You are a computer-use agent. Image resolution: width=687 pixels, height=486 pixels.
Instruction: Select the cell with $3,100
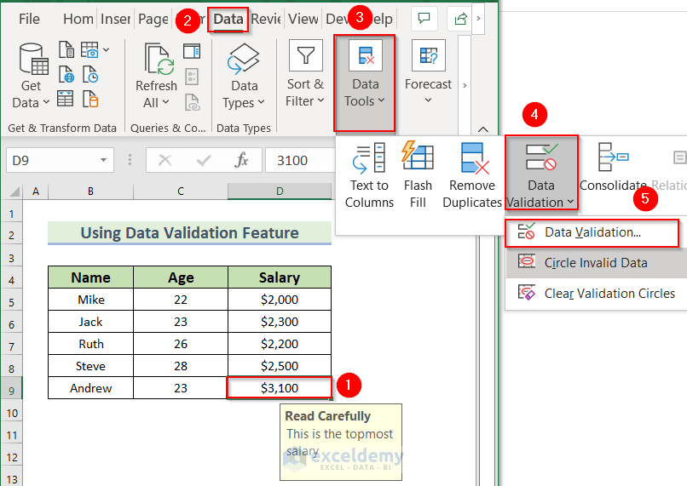(x=280, y=387)
